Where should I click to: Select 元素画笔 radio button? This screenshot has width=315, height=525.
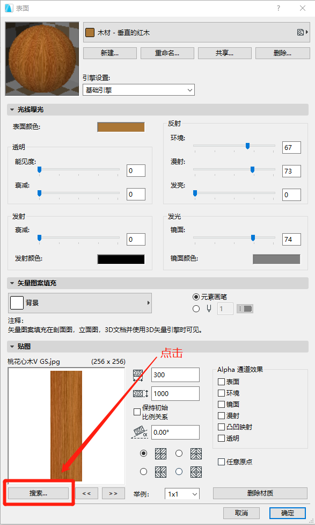pyautogui.click(x=196, y=297)
